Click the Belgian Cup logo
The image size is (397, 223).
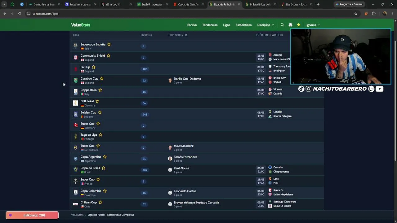click(75, 114)
